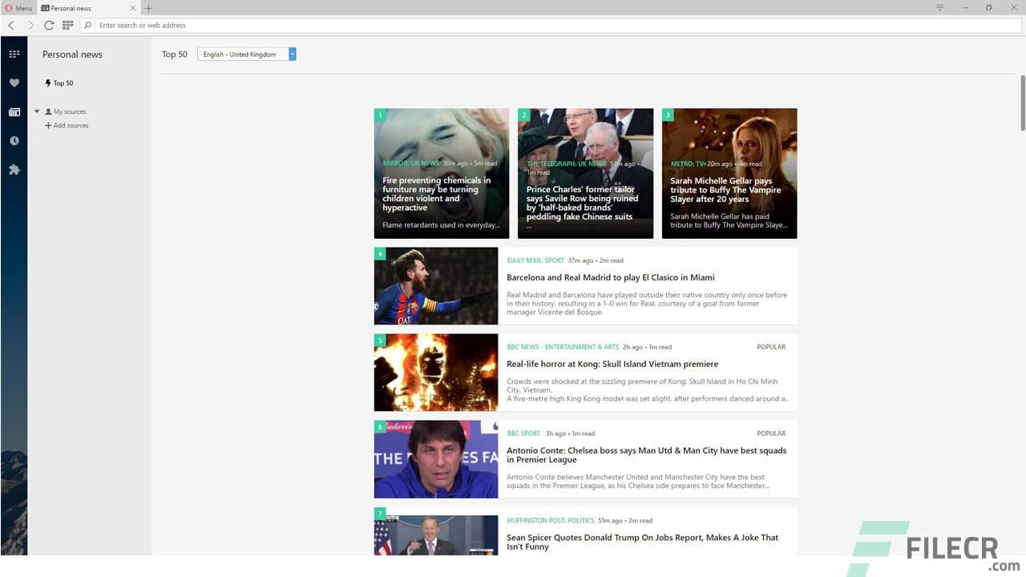Reload the page with the refresh icon
The image size is (1026, 577).
pyautogui.click(x=48, y=25)
